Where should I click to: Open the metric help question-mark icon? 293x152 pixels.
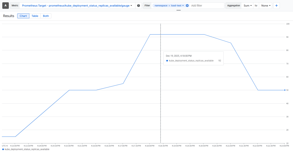[138, 6]
